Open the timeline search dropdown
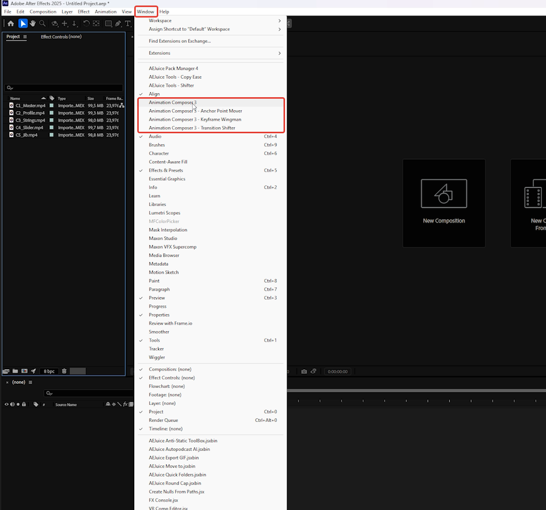The height and width of the screenshot is (510, 546). [x=49, y=393]
